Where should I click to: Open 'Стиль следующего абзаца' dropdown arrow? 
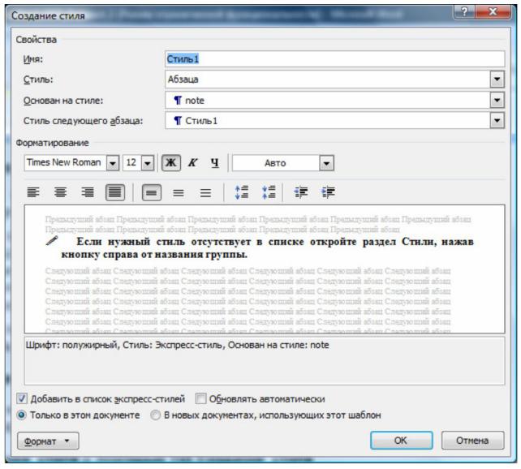coord(497,120)
